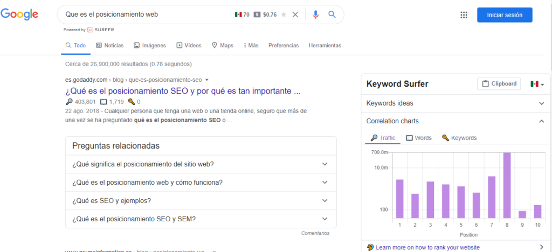Click the keywords key icon showing 0
Screen dimensions: 552x252
coord(132,102)
